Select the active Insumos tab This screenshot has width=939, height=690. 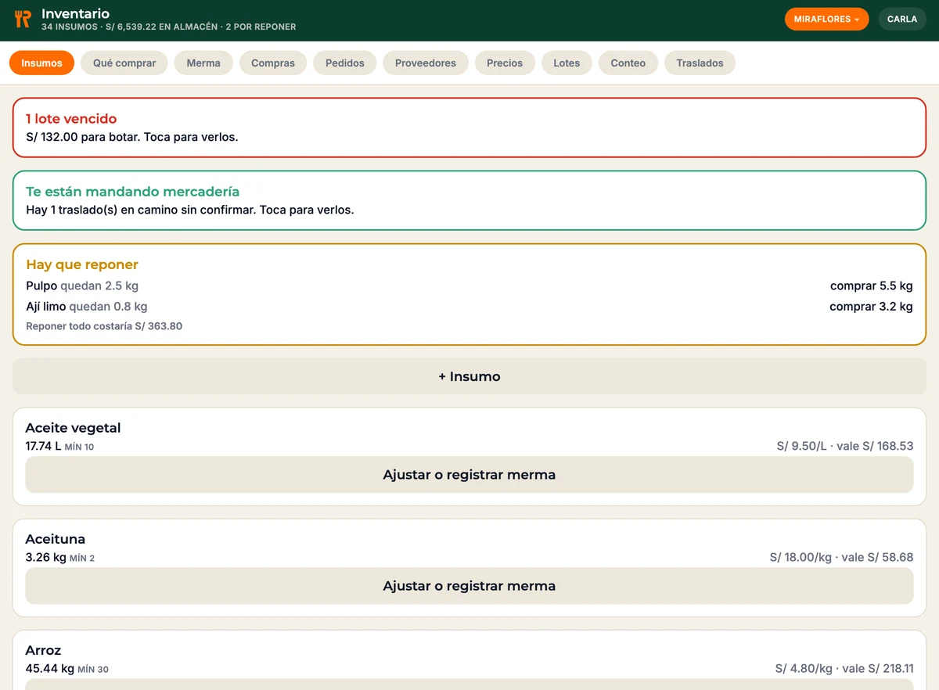coord(41,63)
